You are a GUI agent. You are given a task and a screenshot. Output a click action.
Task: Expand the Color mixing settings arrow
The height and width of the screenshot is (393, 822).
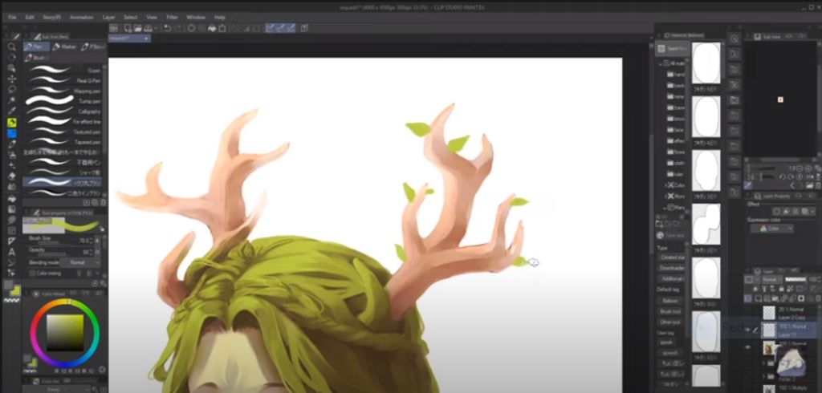coord(97,273)
